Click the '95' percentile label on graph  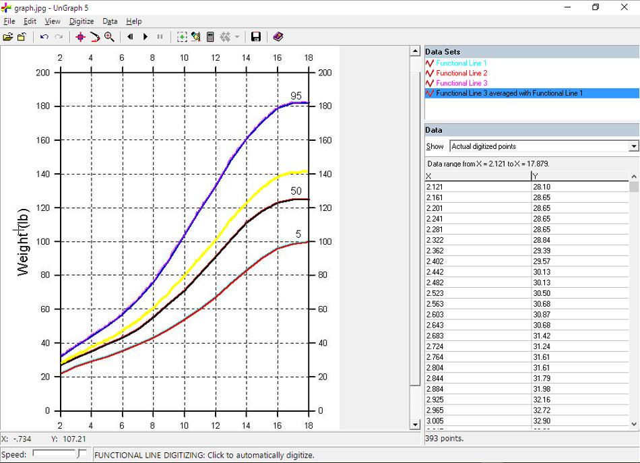296,96
